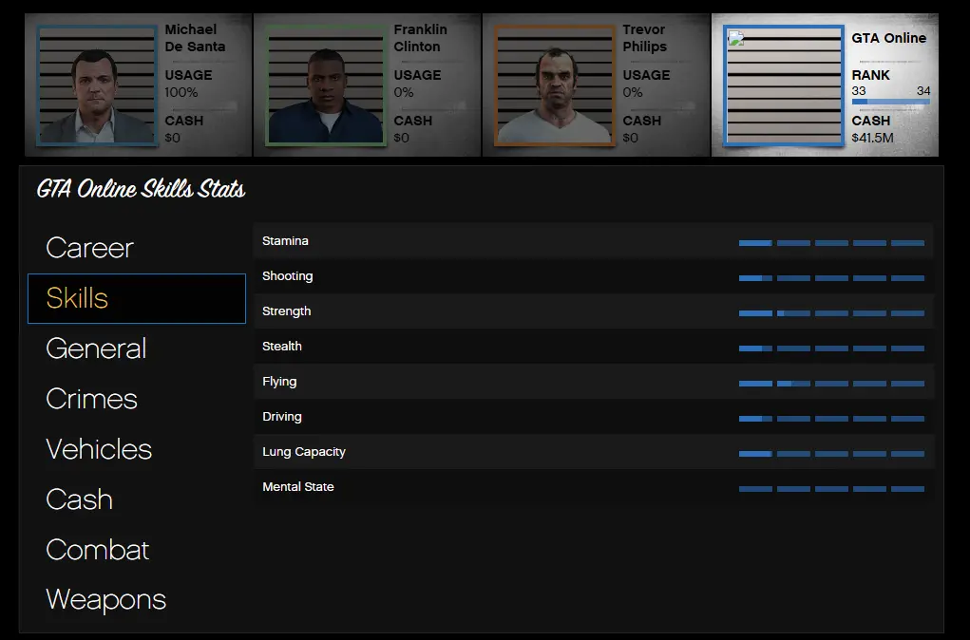The width and height of the screenshot is (970, 640).
Task: Click the Lung Capacity label
Action: click(x=304, y=452)
